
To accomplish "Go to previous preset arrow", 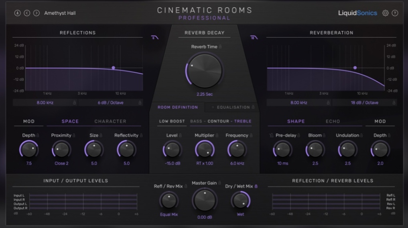I will pos(27,13).
